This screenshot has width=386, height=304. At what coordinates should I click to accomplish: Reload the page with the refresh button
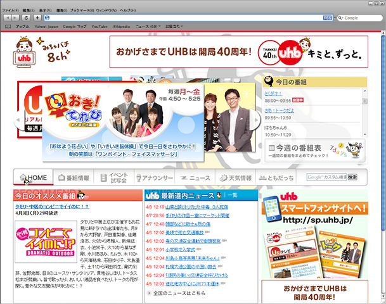27,18
